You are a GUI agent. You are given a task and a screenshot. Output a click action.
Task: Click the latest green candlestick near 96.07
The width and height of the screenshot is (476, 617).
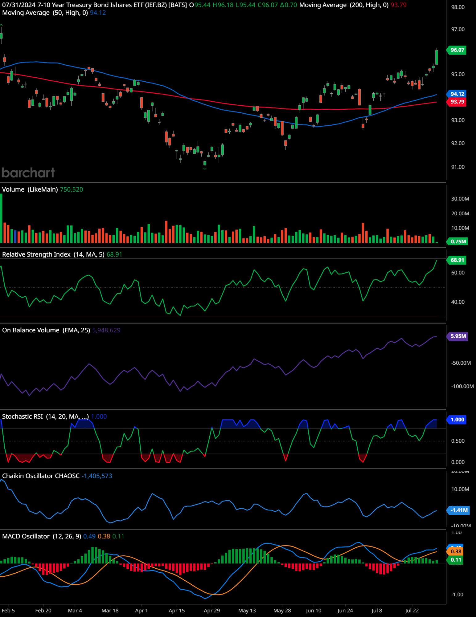click(x=437, y=57)
